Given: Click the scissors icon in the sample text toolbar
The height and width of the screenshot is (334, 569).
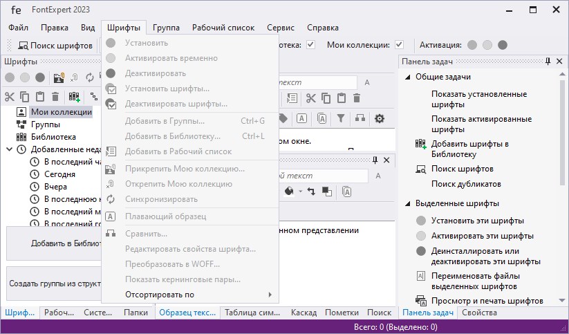Looking at the screenshot, I should [311, 98].
